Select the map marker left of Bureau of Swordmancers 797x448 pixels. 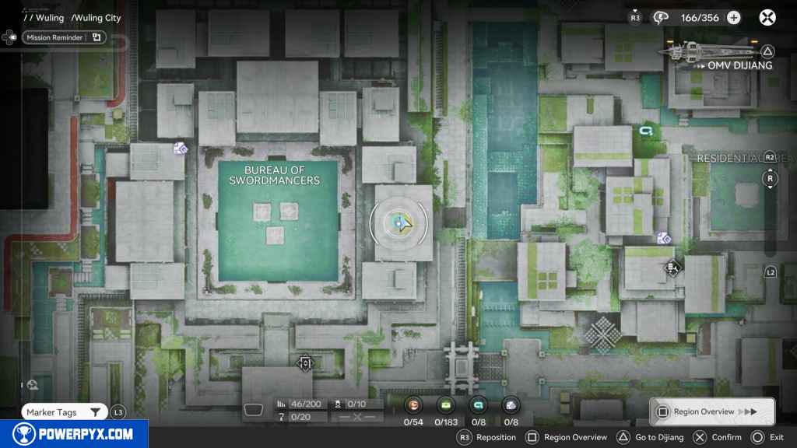click(x=181, y=148)
